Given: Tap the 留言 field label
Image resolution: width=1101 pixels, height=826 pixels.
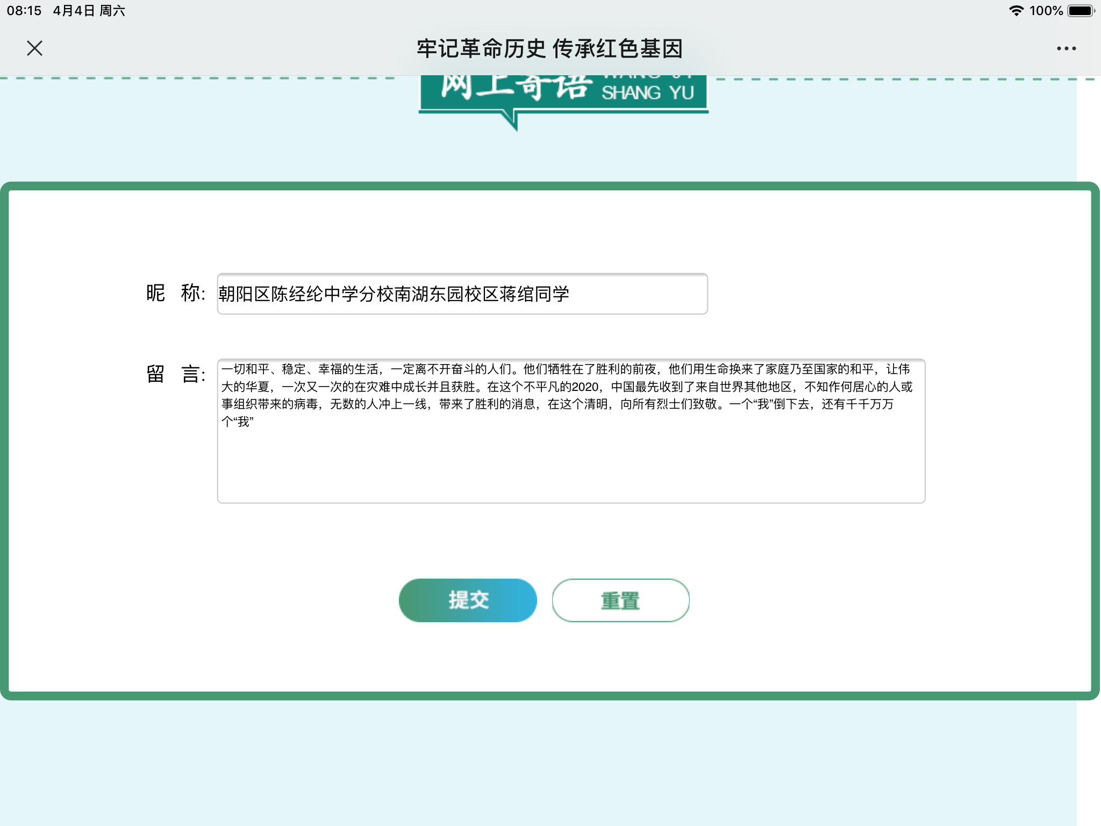Looking at the screenshot, I should point(175,374).
